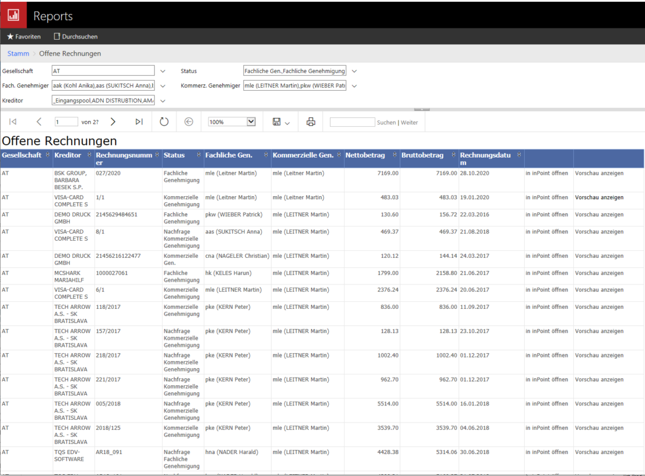
Task: Go to previous report page
Action: click(x=38, y=122)
